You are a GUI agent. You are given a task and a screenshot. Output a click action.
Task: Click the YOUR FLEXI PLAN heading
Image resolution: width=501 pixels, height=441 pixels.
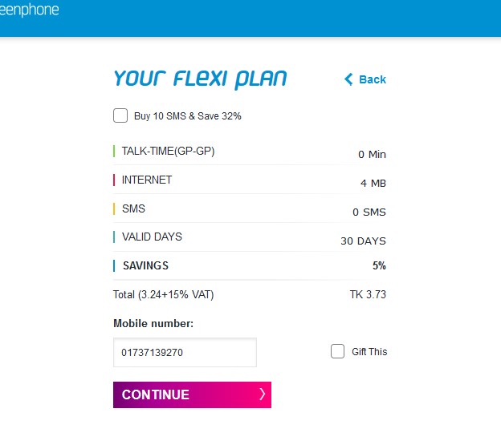(x=200, y=79)
